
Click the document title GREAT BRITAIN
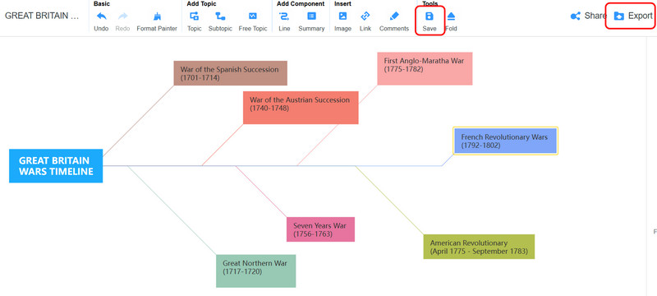pos(42,16)
